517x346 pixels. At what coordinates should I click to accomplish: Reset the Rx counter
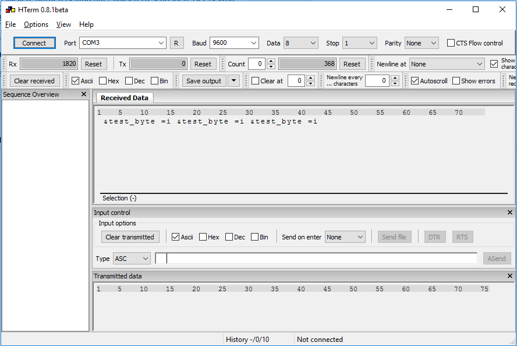pyautogui.click(x=93, y=64)
